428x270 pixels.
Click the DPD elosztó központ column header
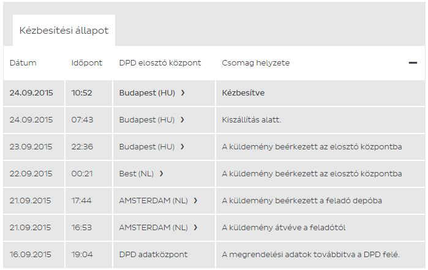coord(160,63)
